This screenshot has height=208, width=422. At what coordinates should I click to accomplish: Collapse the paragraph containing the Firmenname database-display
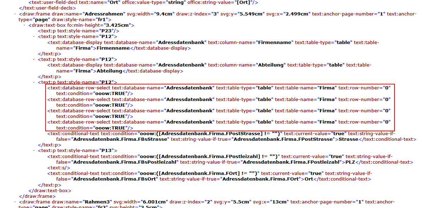(x=34, y=37)
